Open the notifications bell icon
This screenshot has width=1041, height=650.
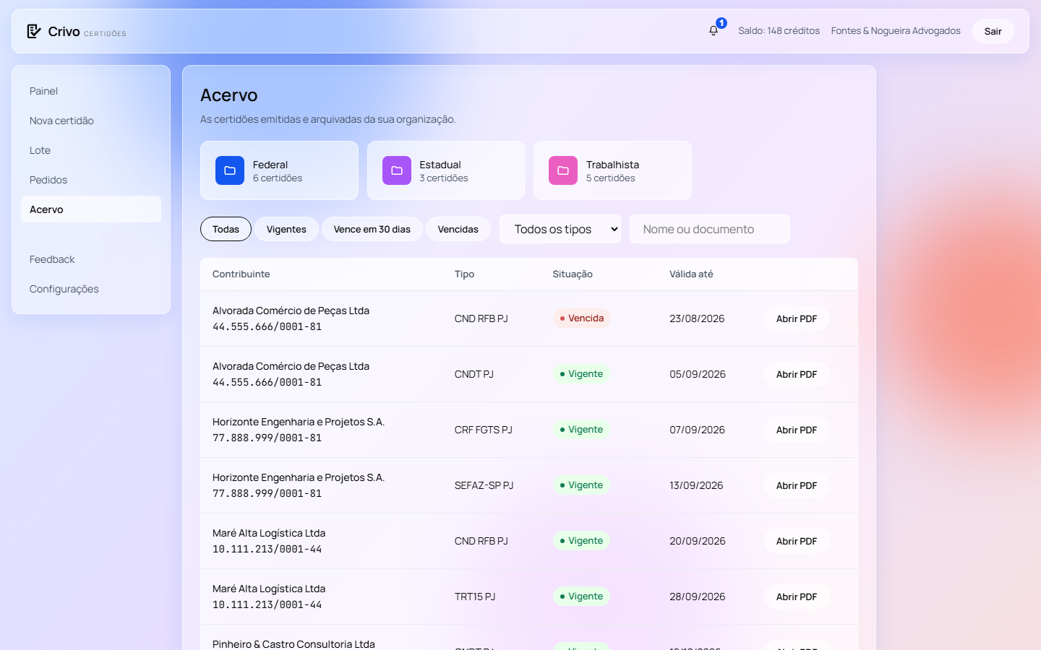tap(714, 30)
